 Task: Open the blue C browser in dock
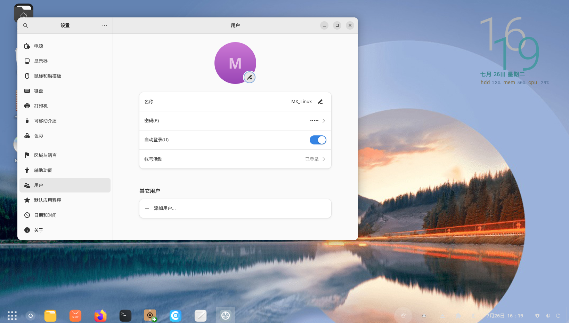(176, 316)
